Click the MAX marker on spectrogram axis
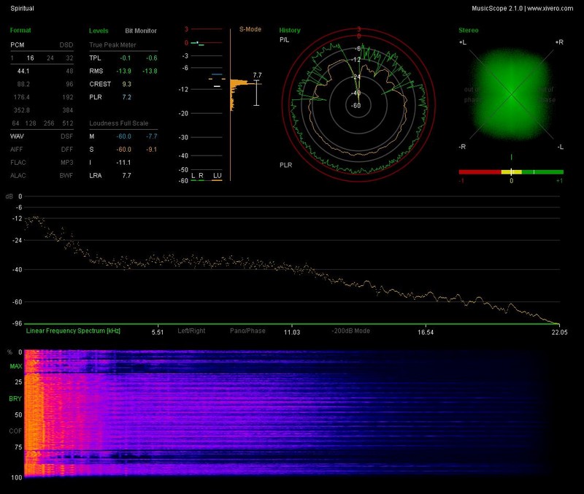Viewport: 584px width, 494px height. (x=16, y=366)
